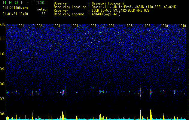The image size is (189, 120).
Task: Select the filename 0401211000.png
Action: click(x=15, y=8)
